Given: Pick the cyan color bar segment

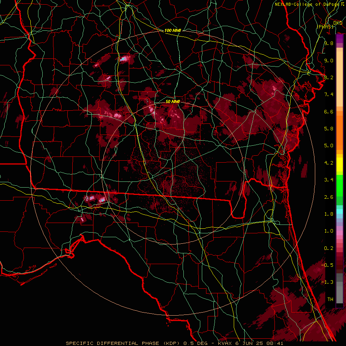Looking at the screenshot, I should pyautogui.click(x=339, y=211).
